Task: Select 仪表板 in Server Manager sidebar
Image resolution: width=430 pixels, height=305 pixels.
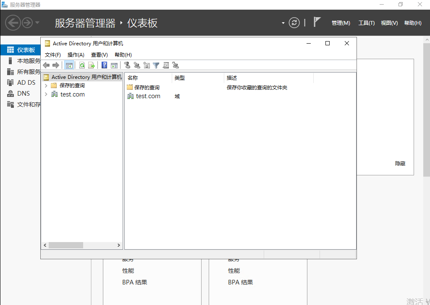Action: pos(21,50)
